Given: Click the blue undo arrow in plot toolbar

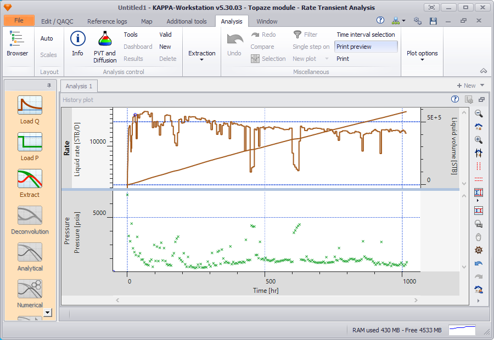Looking at the screenshot, I should [479, 263].
